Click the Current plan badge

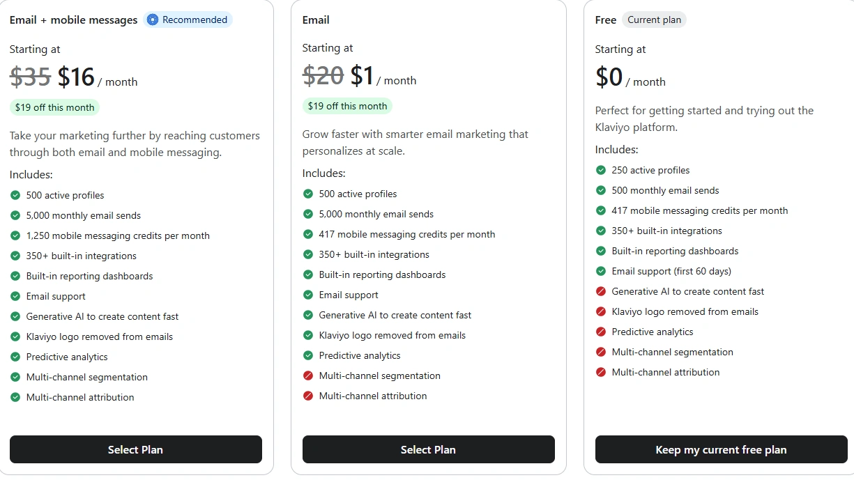[654, 20]
